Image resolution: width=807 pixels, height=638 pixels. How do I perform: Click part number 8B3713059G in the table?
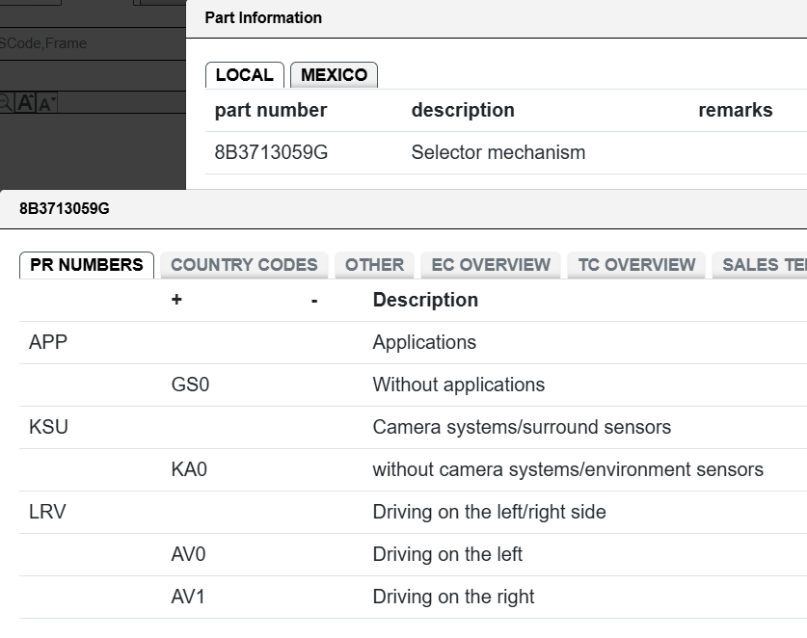click(271, 153)
